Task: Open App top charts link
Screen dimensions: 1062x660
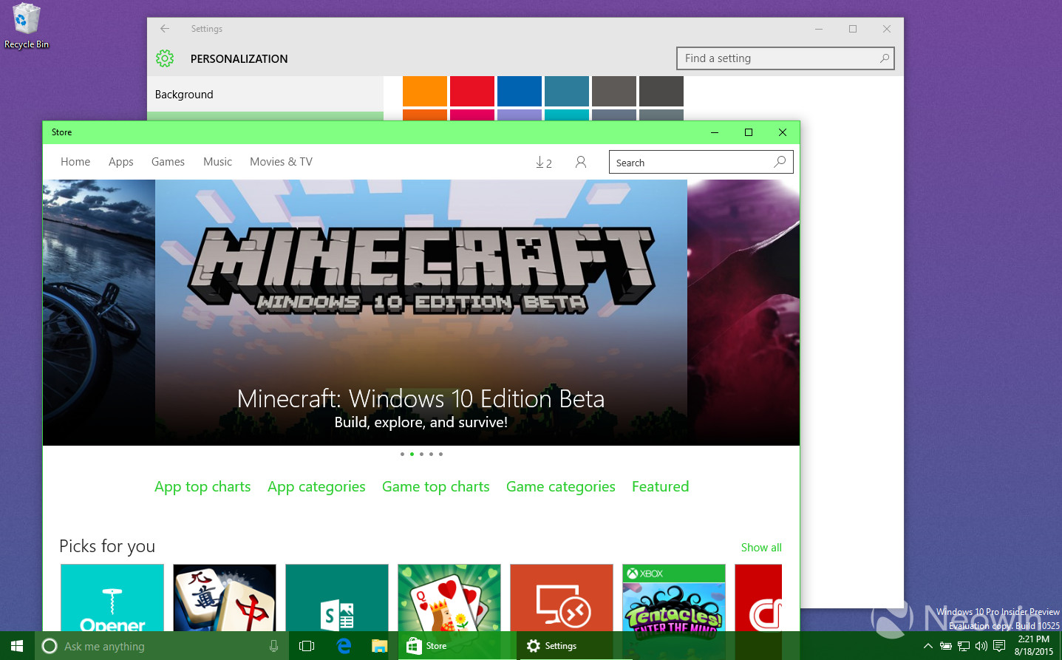Action: click(202, 487)
